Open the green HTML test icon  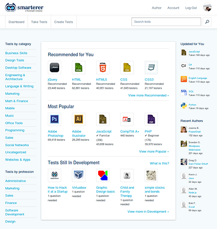[79, 67]
